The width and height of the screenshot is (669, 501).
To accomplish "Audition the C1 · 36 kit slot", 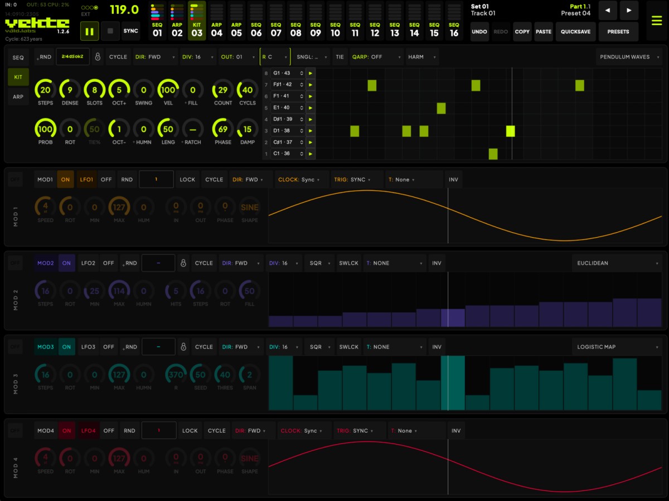I will click(x=311, y=154).
